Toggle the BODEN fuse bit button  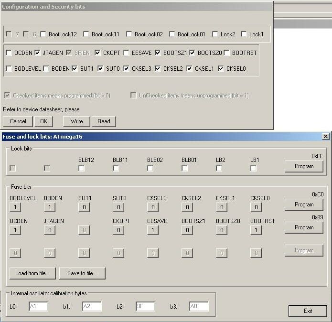pyautogui.click(x=50, y=207)
